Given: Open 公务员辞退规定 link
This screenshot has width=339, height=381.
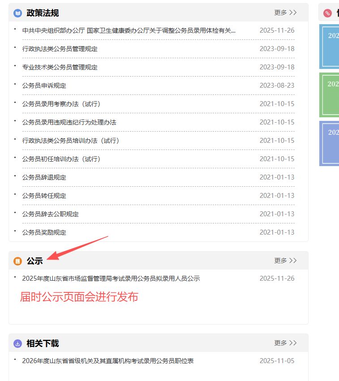Looking at the screenshot, I should point(44,177).
